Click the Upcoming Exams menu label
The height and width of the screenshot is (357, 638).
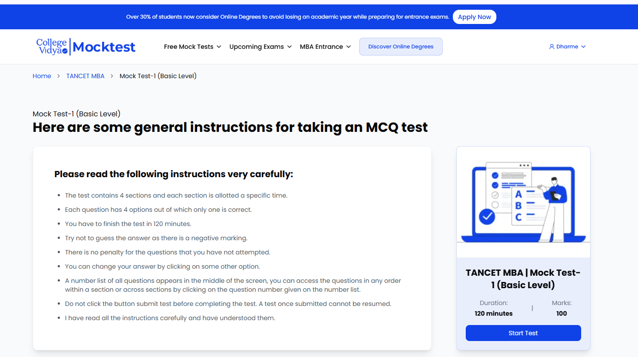pyautogui.click(x=257, y=47)
